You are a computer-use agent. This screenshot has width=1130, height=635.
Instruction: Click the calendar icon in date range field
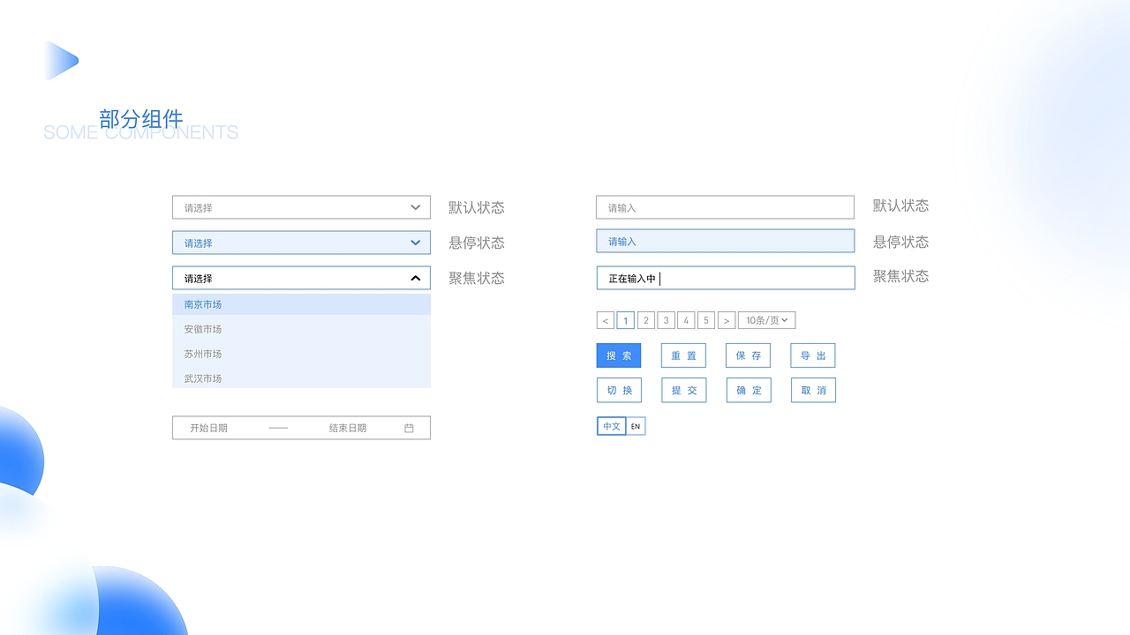tap(409, 428)
